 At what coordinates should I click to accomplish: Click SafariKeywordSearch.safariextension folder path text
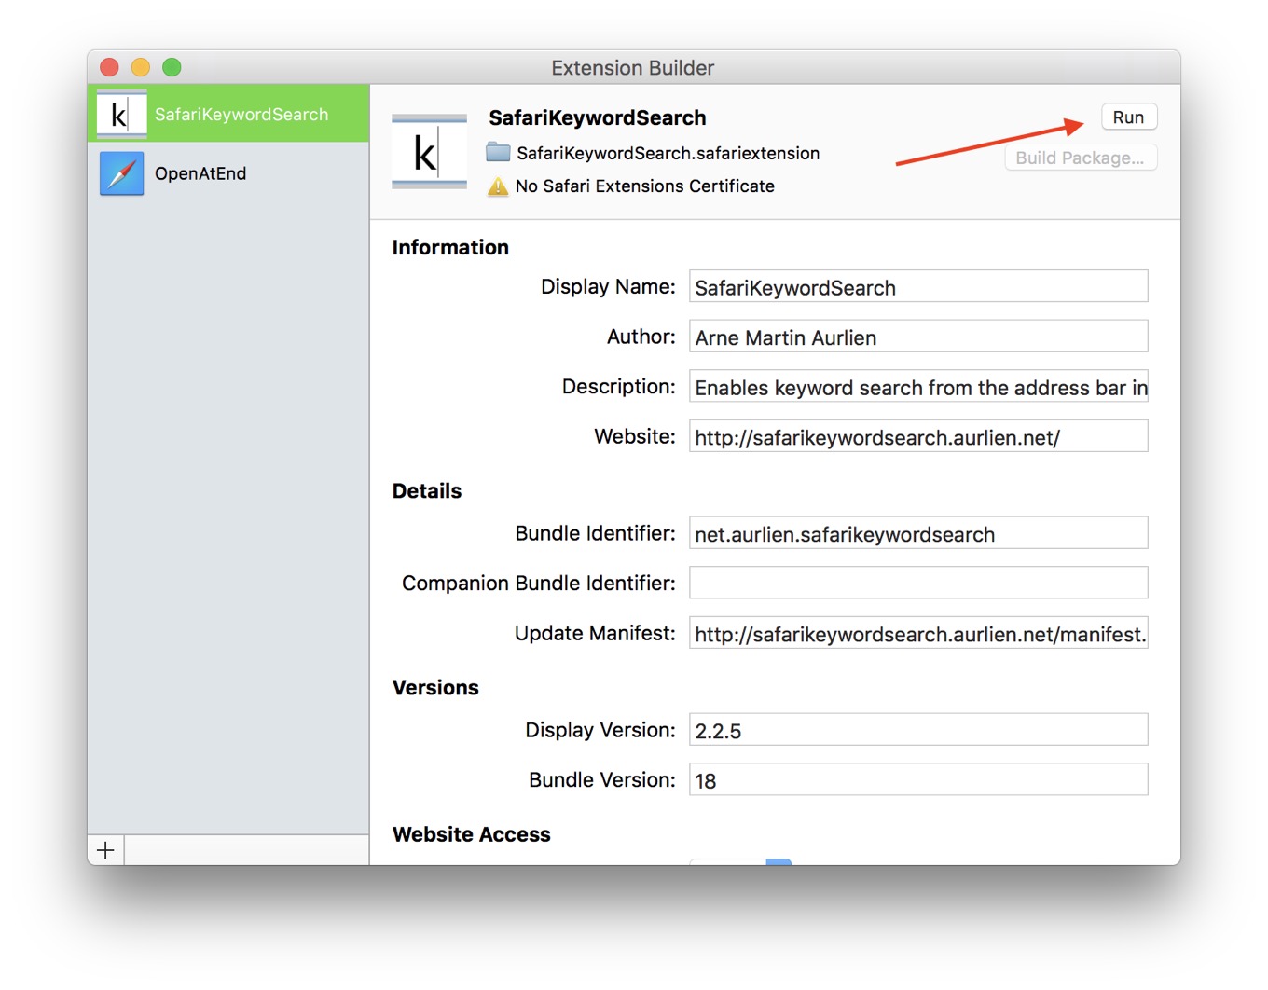668,153
